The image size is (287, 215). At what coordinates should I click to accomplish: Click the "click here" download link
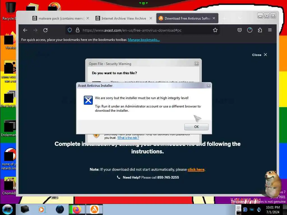196,169
